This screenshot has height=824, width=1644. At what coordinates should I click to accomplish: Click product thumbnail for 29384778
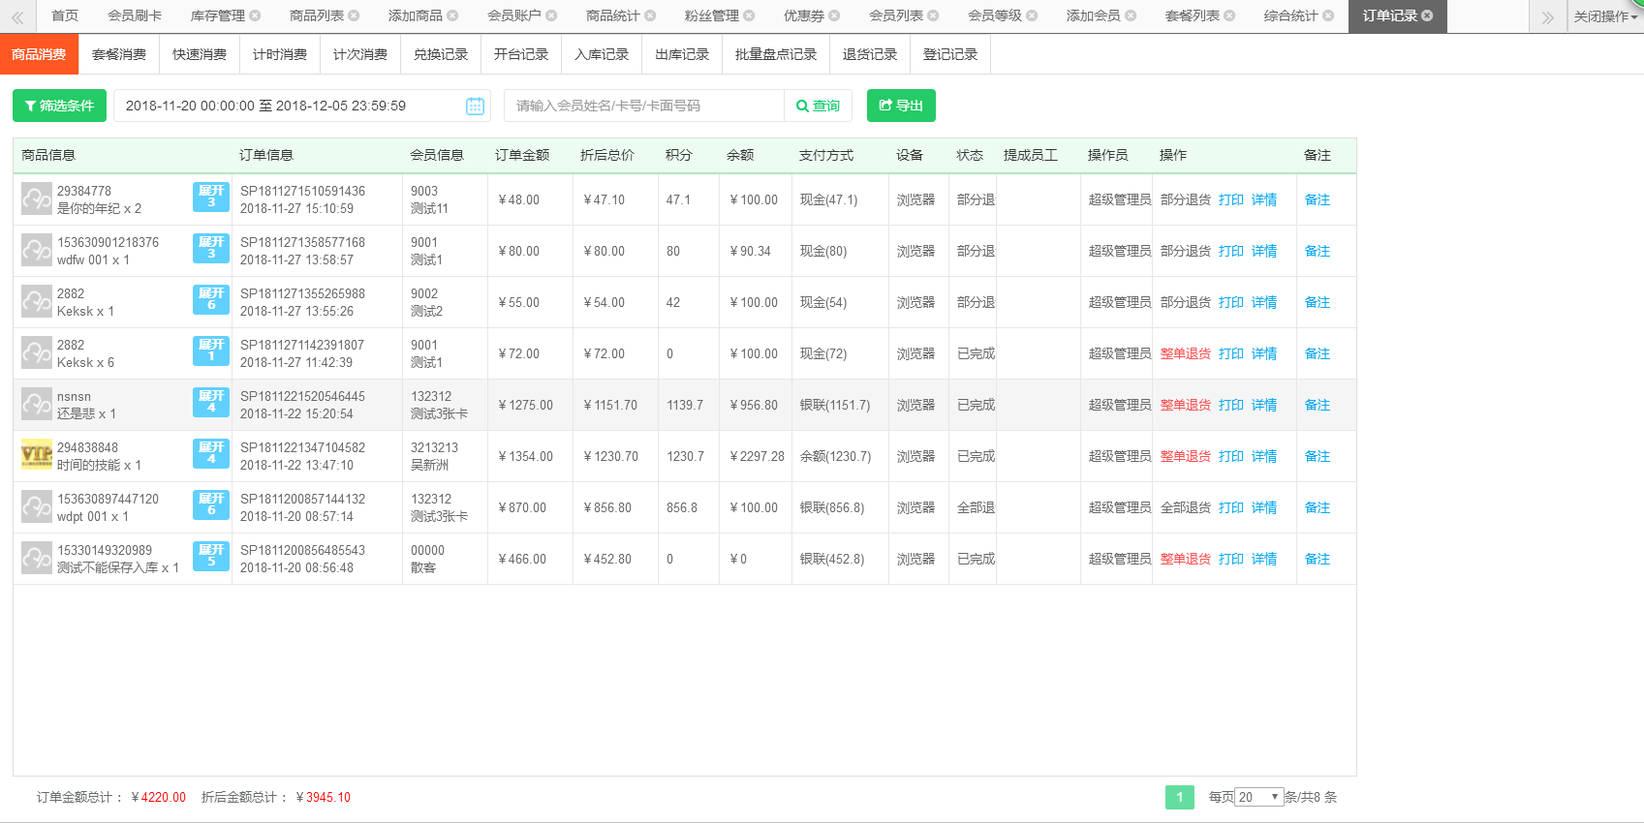pyautogui.click(x=37, y=199)
